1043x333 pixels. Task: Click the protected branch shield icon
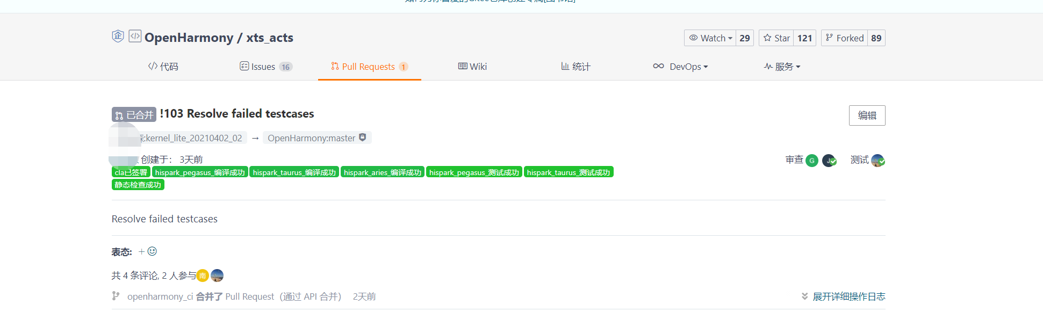[x=363, y=137]
